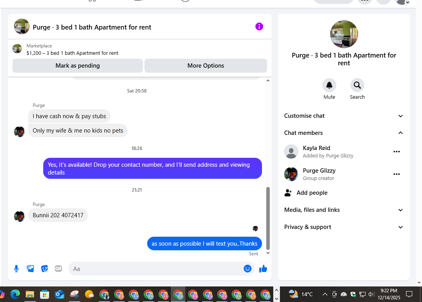Search in conversation magnifier icon
Viewport: 422px width, 302px height.
[357, 85]
